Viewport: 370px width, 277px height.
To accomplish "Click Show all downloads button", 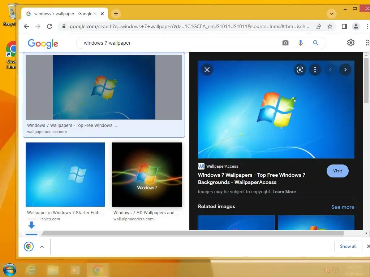I will pos(348,246).
